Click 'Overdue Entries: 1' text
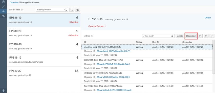 point(97,26)
